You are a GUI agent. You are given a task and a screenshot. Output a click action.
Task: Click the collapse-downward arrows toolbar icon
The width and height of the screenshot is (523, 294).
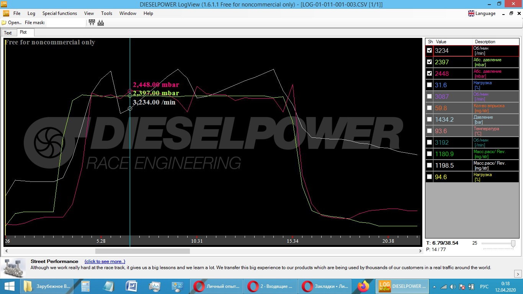tap(101, 23)
